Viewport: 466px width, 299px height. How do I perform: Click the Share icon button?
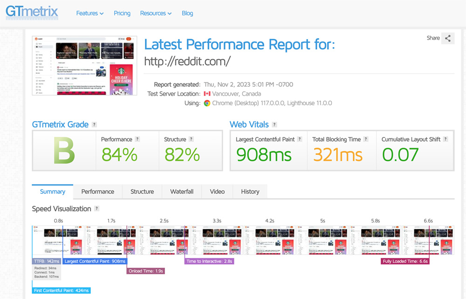(447, 38)
